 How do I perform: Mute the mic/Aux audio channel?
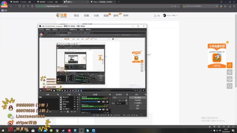[x=103, y=109]
